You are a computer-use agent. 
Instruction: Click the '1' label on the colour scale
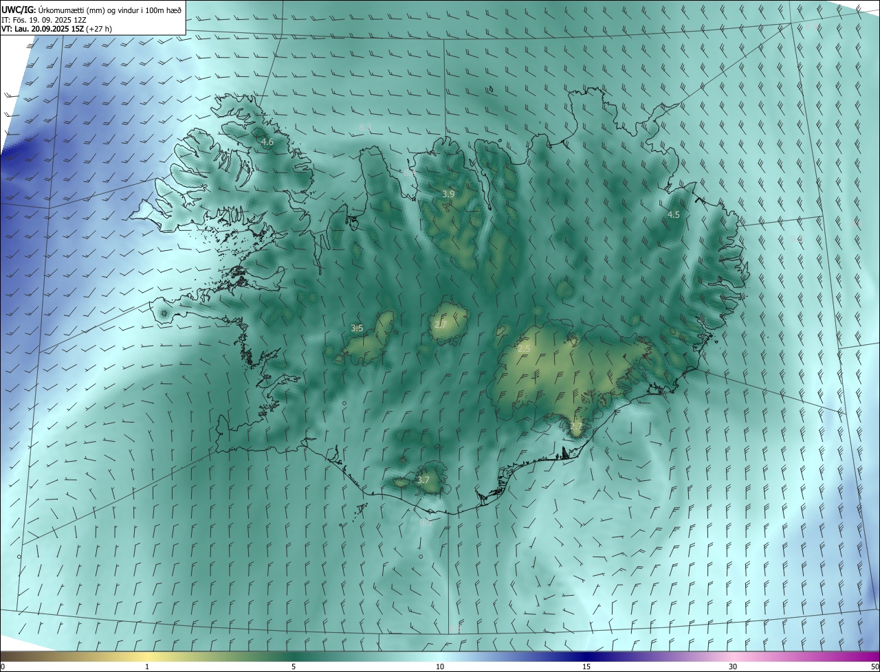147,667
